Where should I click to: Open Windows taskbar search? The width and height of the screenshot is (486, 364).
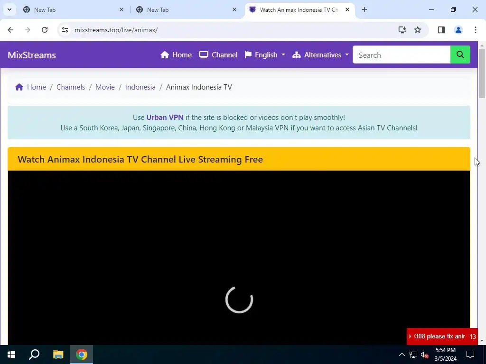coord(34,355)
